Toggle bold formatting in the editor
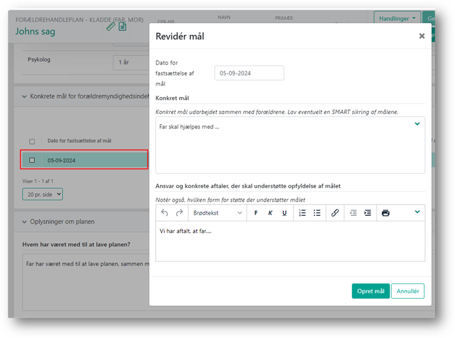The width and height of the screenshot is (455, 338). 257,212
